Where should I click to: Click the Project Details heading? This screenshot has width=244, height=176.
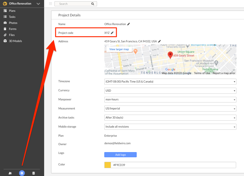[70, 15]
